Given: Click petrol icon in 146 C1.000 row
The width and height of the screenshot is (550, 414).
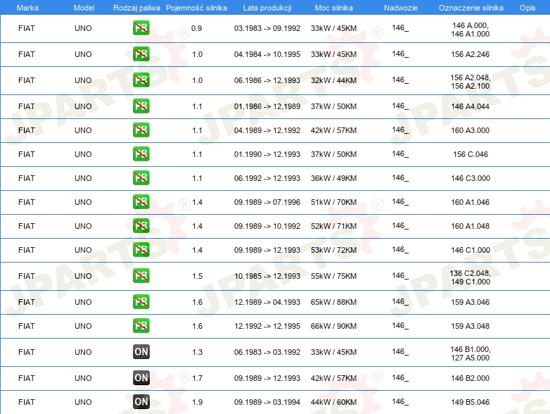Looking at the screenshot, I should point(141,250).
